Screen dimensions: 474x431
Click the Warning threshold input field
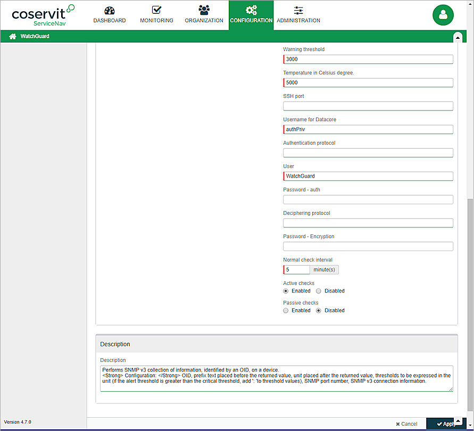pos(368,60)
